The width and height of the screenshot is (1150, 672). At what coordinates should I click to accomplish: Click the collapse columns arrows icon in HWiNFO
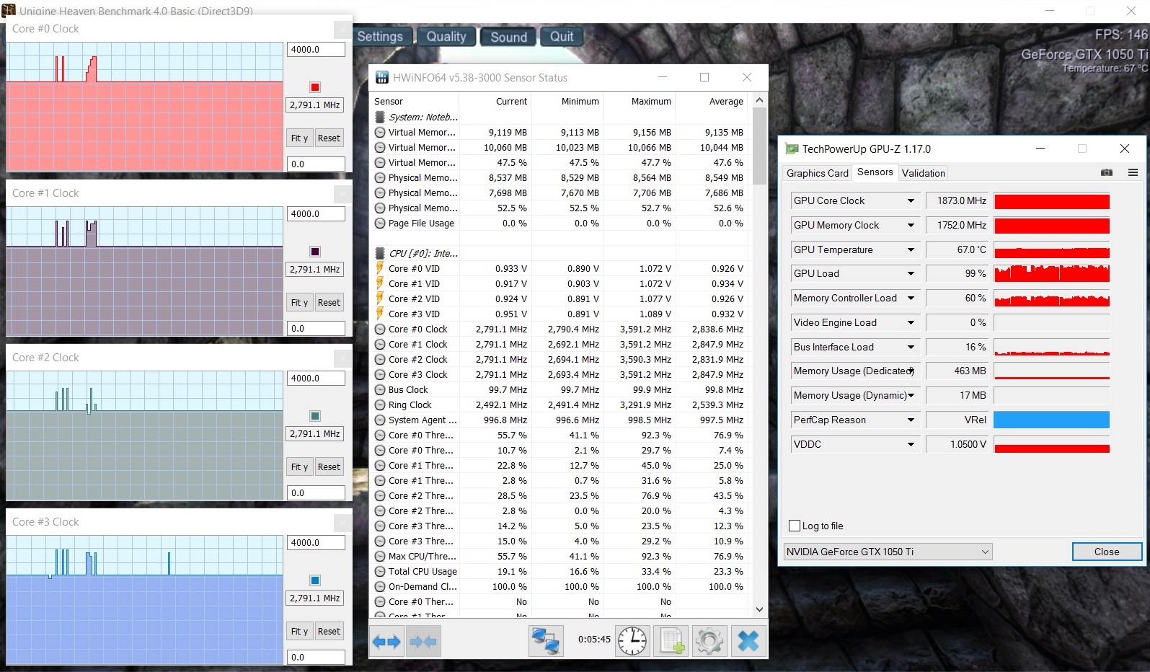click(x=423, y=641)
